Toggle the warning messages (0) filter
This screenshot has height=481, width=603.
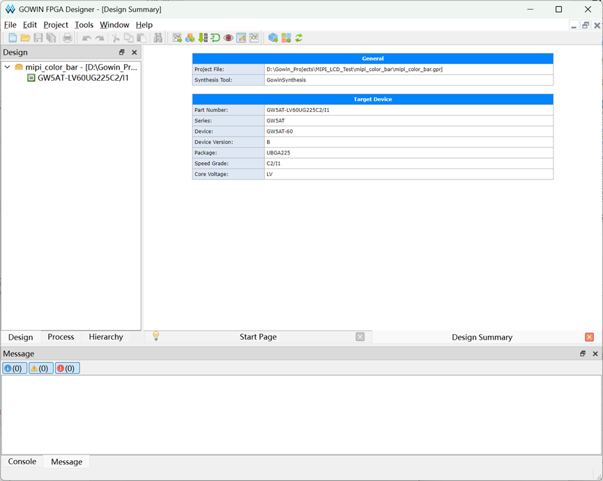point(40,368)
